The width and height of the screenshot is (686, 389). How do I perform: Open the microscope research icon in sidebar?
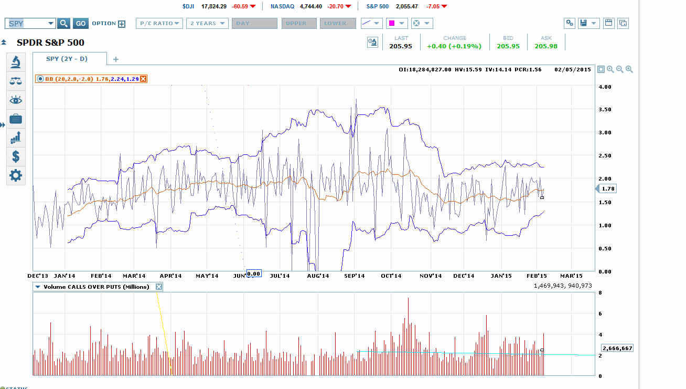[16, 62]
